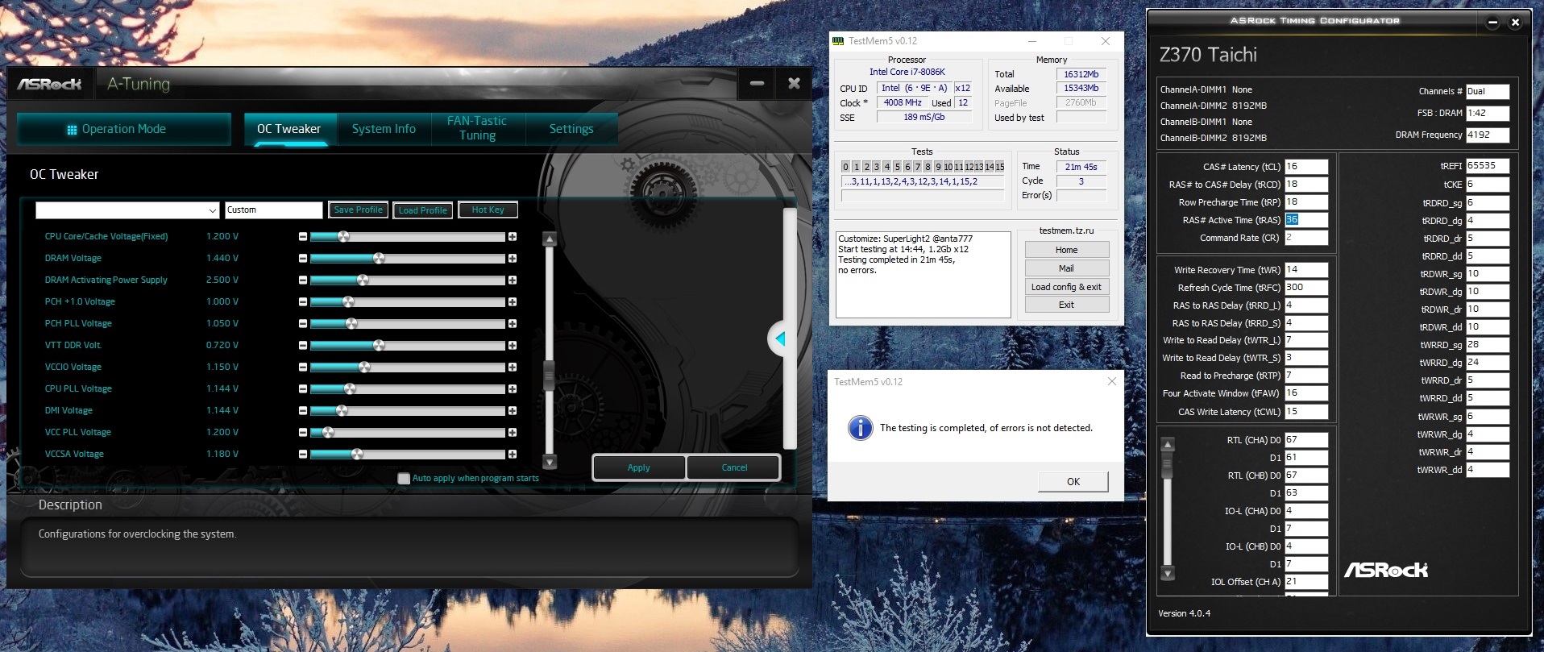Toggle test 15 box in TestMem5 Tests
This screenshot has width=1544, height=652.
coord(1000,167)
